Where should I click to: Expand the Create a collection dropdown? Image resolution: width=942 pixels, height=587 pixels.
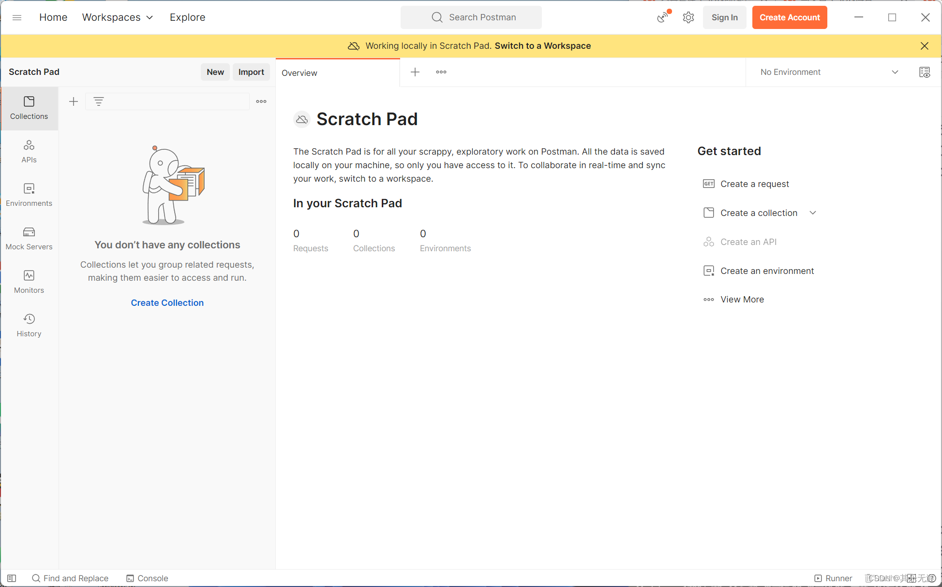click(812, 213)
